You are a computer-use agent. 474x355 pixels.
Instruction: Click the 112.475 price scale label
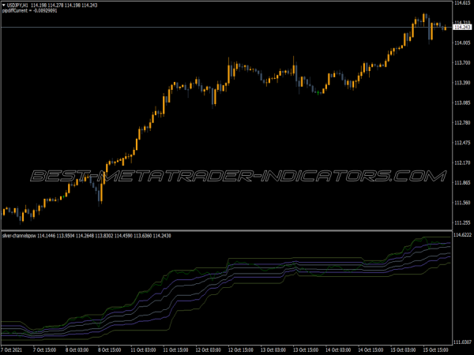point(462,143)
